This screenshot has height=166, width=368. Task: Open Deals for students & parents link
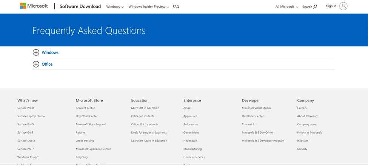149,132
